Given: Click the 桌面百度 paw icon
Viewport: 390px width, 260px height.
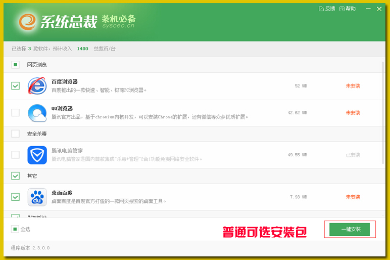Looking at the screenshot, I should point(37,197).
